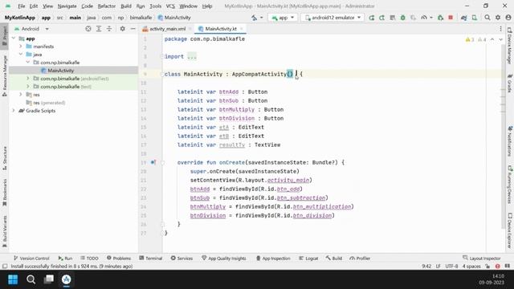Toggle the Build Variants side panel

(5, 231)
